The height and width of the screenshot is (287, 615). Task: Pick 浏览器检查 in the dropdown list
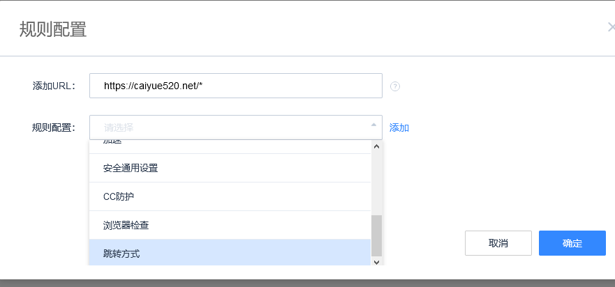click(230, 225)
